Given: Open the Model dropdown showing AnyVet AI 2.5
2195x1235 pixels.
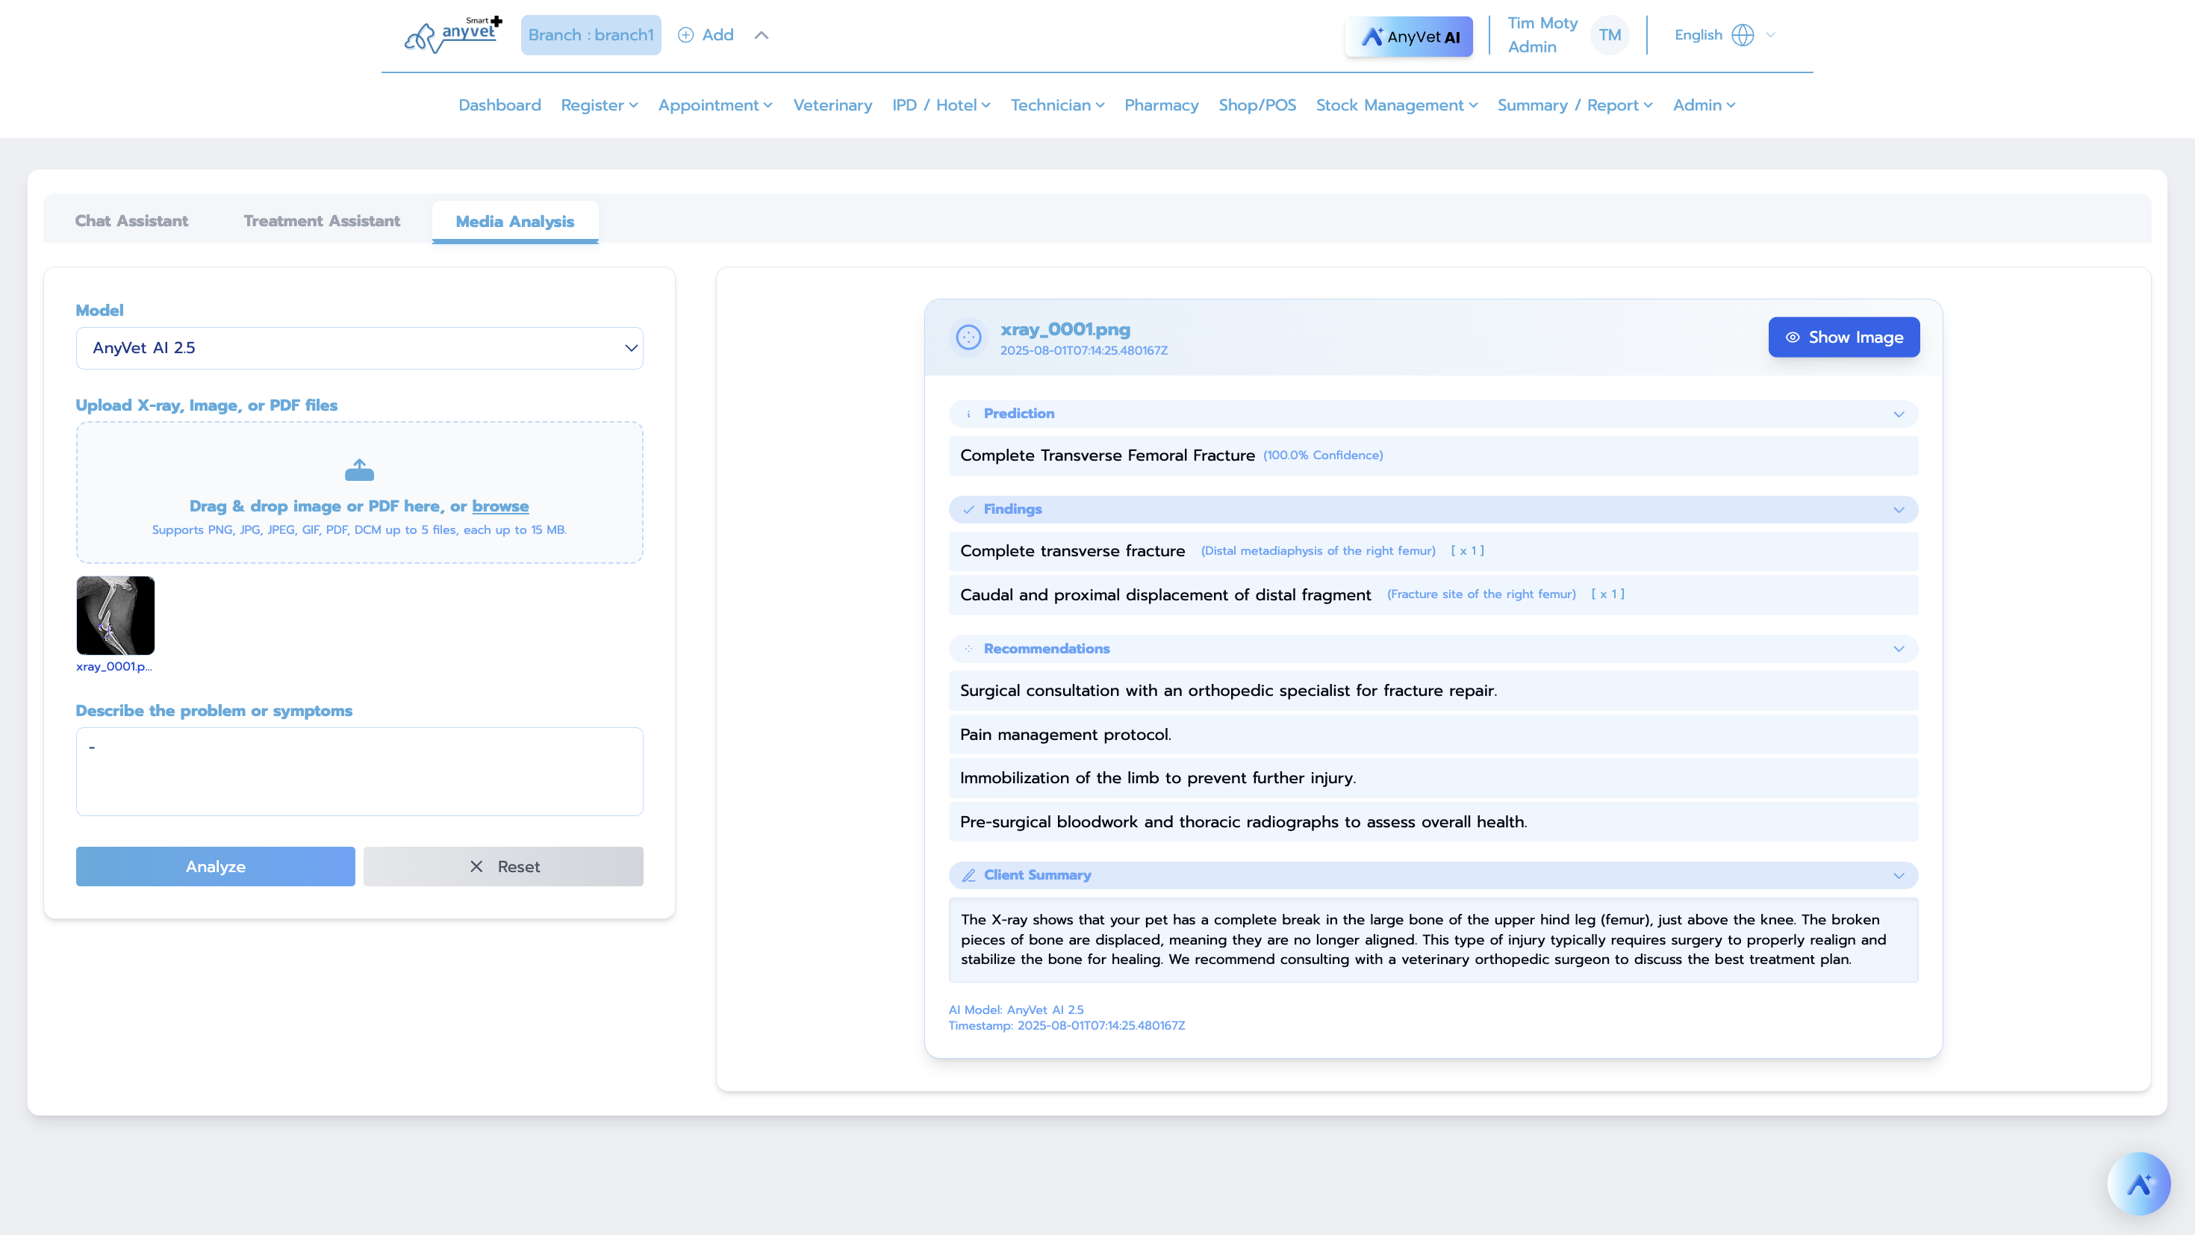Looking at the screenshot, I should tap(358, 348).
